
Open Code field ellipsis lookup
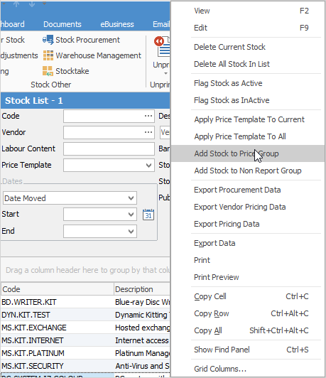coord(148,116)
